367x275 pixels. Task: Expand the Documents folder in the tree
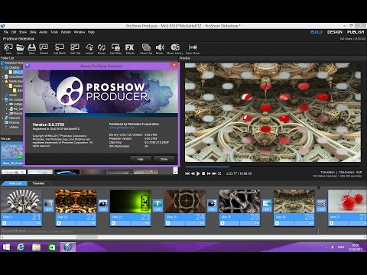click(x=3, y=76)
